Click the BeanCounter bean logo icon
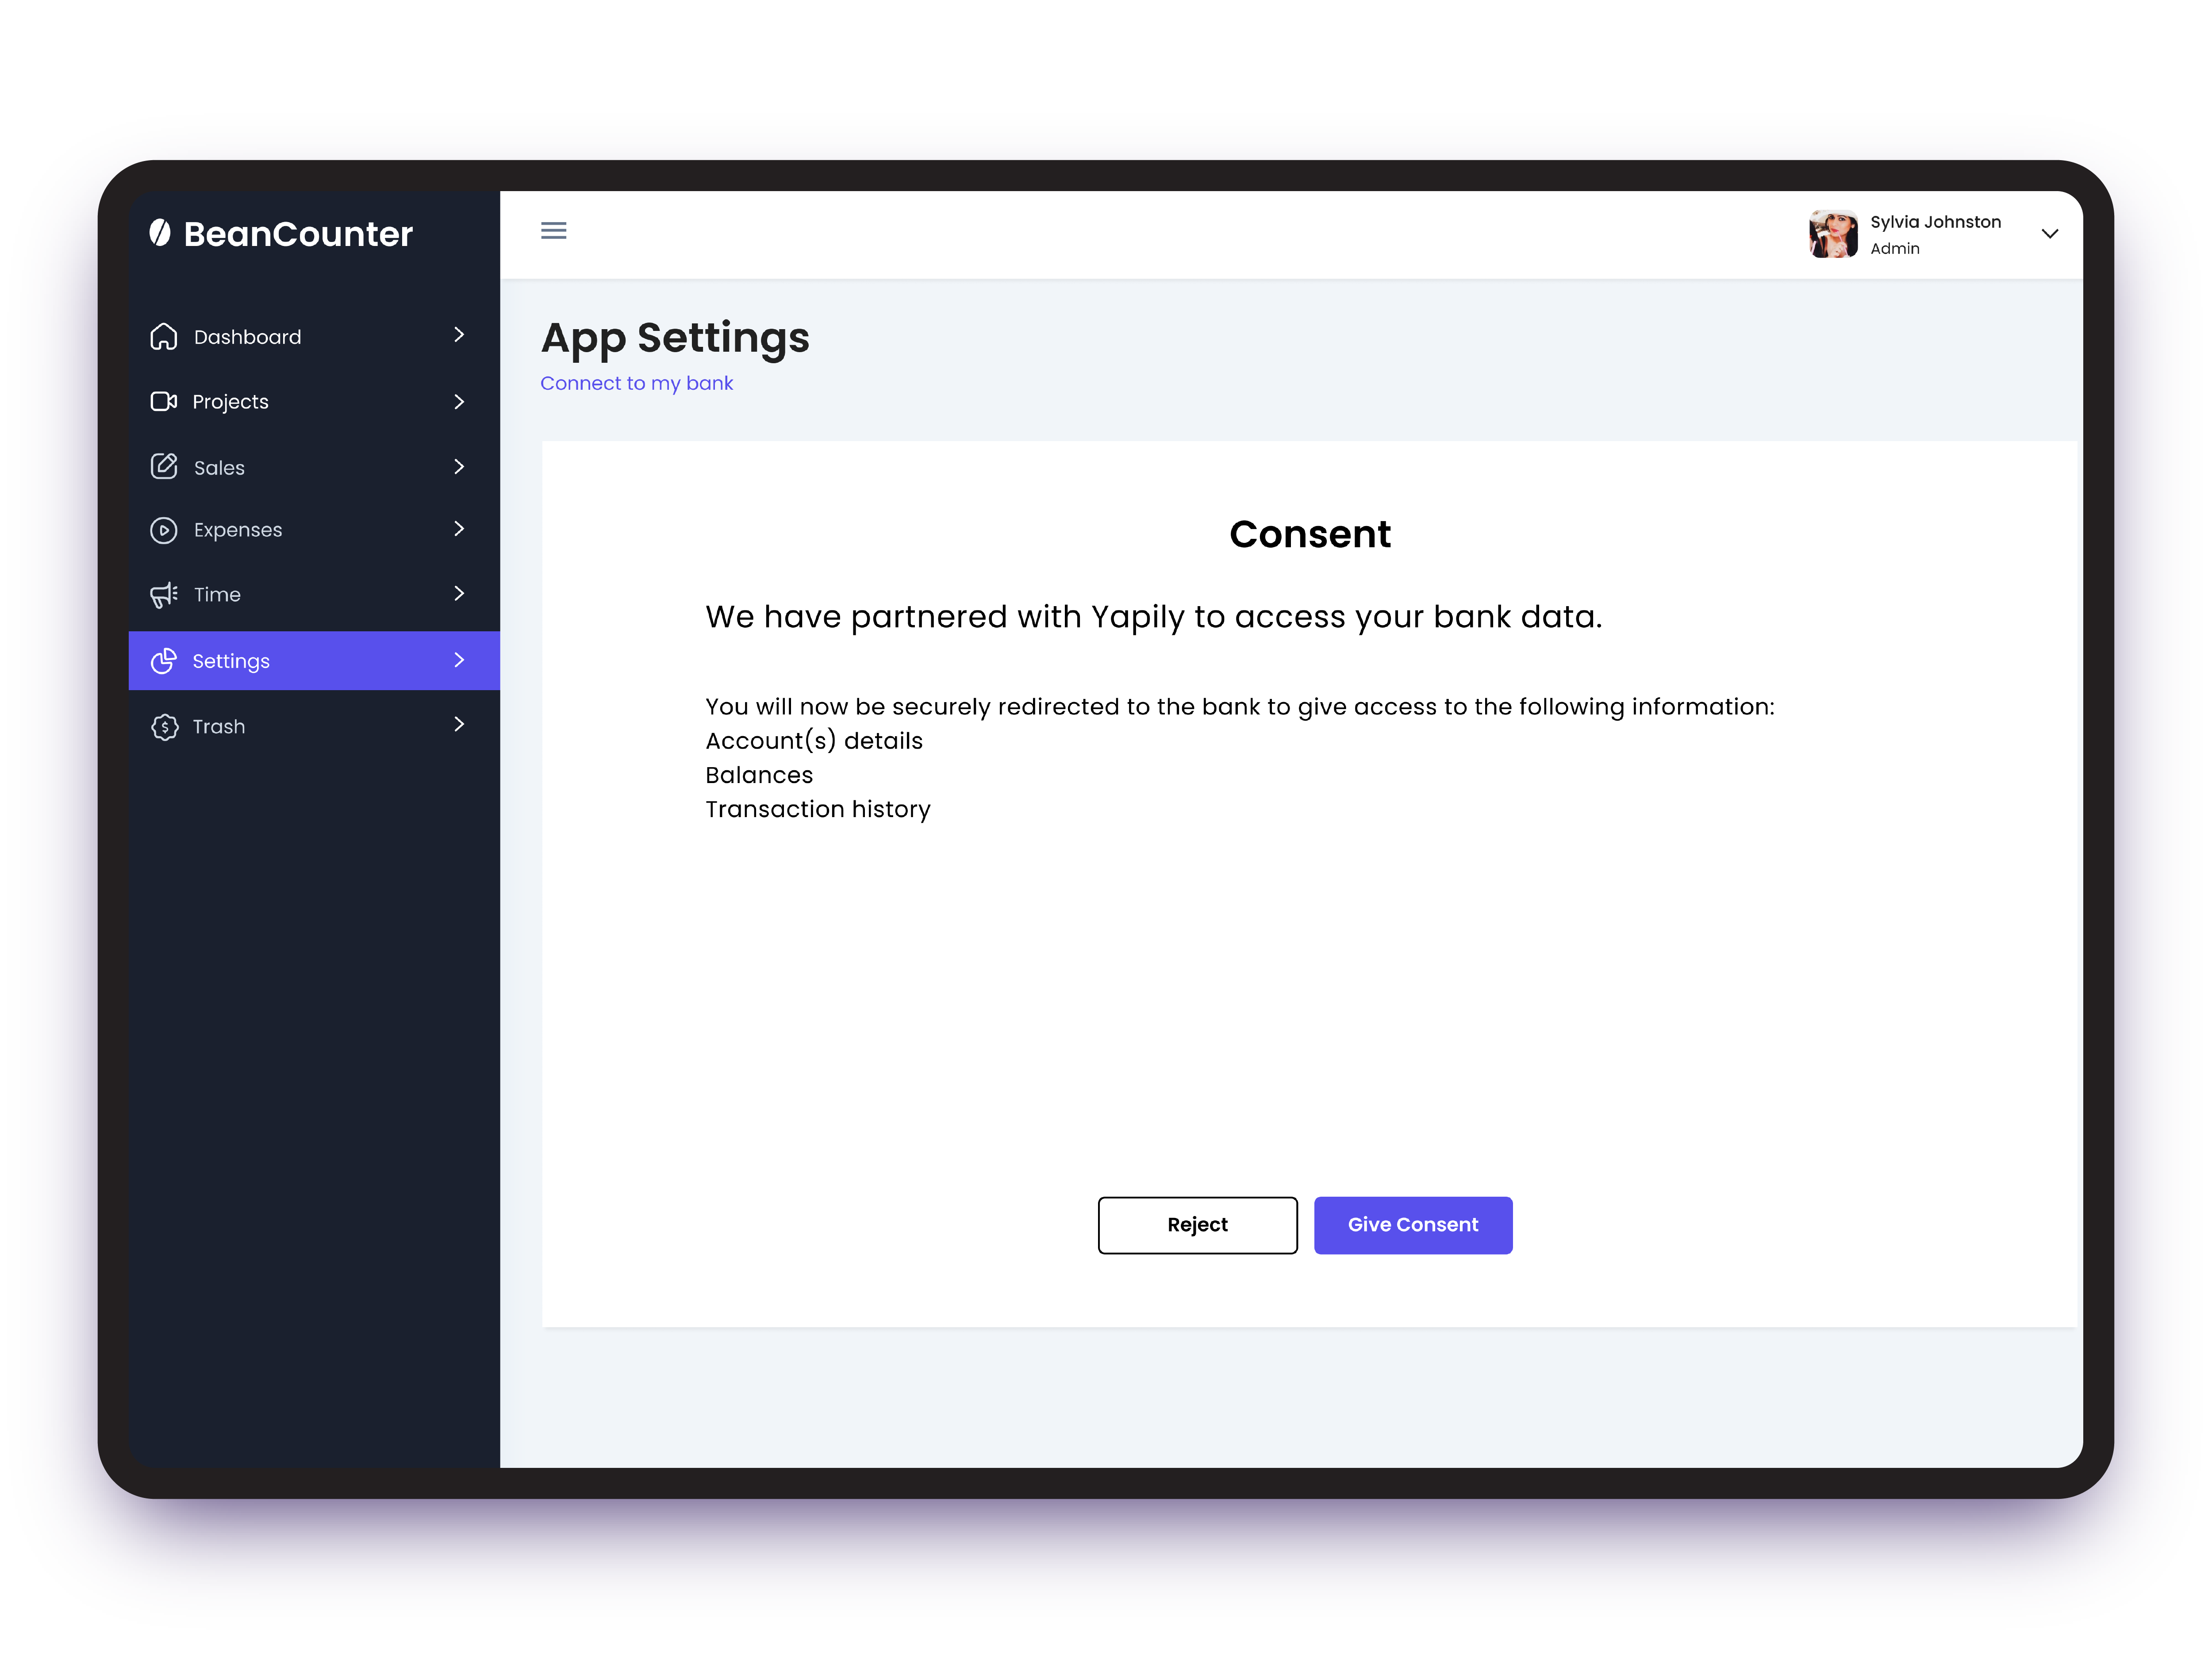Viewport: 2212px width, 1659px height. pyautogui.click(x=160, y=233)
